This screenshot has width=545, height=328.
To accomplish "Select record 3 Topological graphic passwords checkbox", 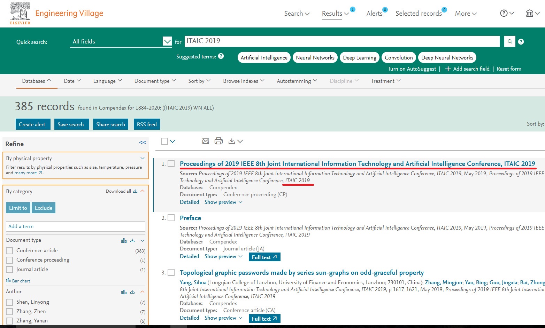I will (171, 272).
